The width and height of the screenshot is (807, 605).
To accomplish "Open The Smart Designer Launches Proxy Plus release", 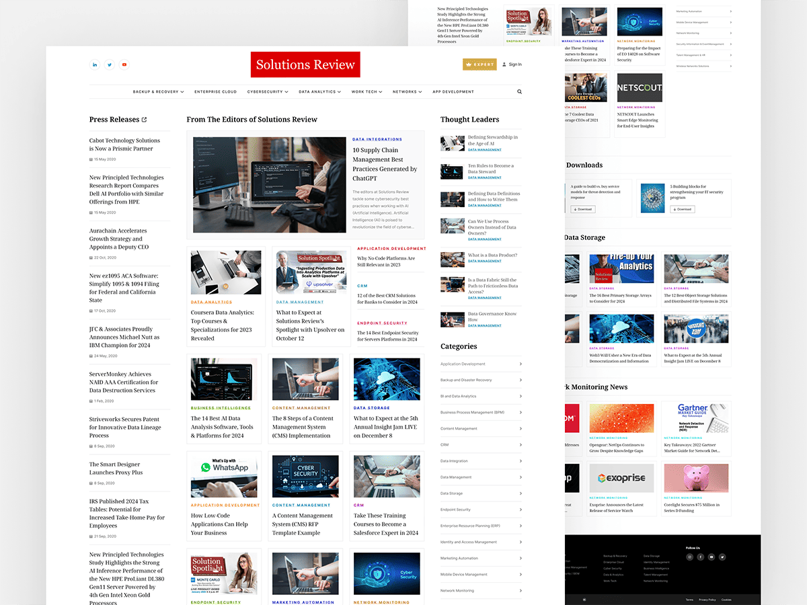I will coord(116,468).
